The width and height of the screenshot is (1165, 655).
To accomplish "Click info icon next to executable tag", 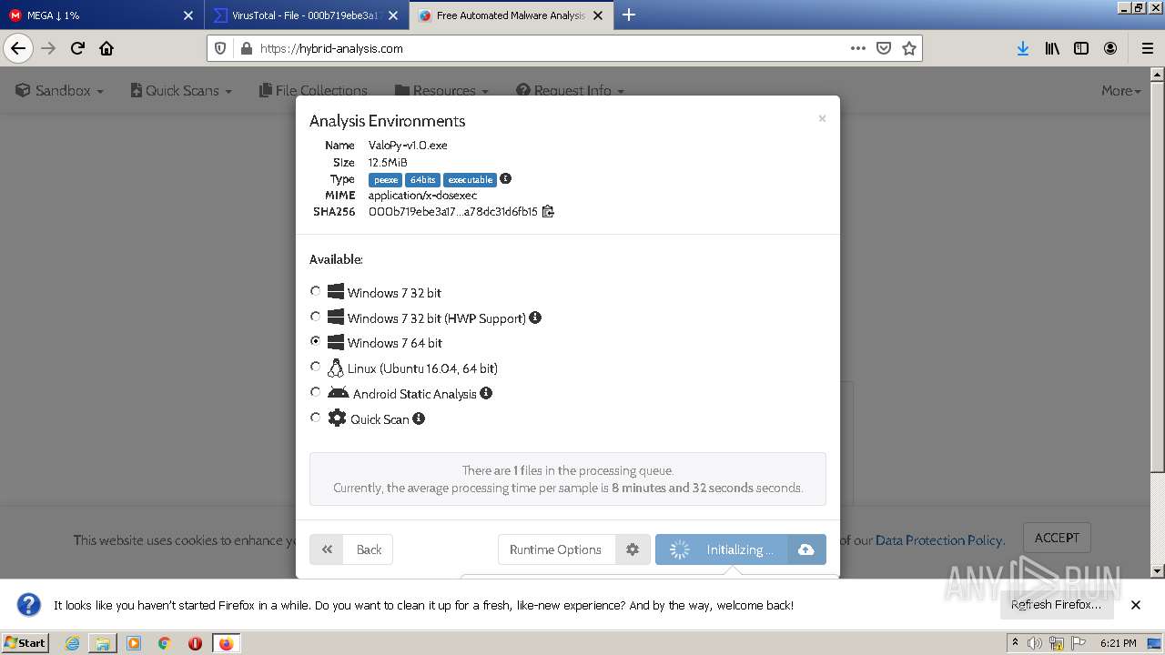I will [x=505, y=178].
